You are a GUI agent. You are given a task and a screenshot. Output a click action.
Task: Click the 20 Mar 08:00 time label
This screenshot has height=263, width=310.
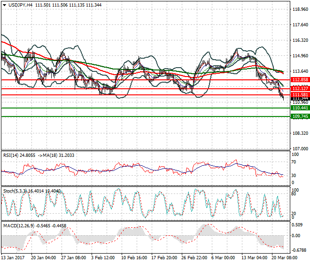click(x=283, y=258)
